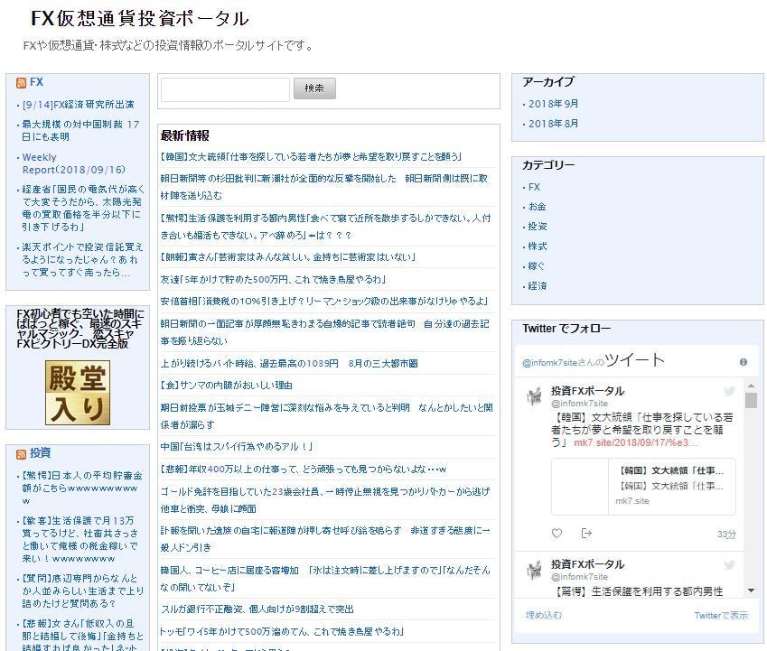Click 埋め込む embed link

pos(544,615)
